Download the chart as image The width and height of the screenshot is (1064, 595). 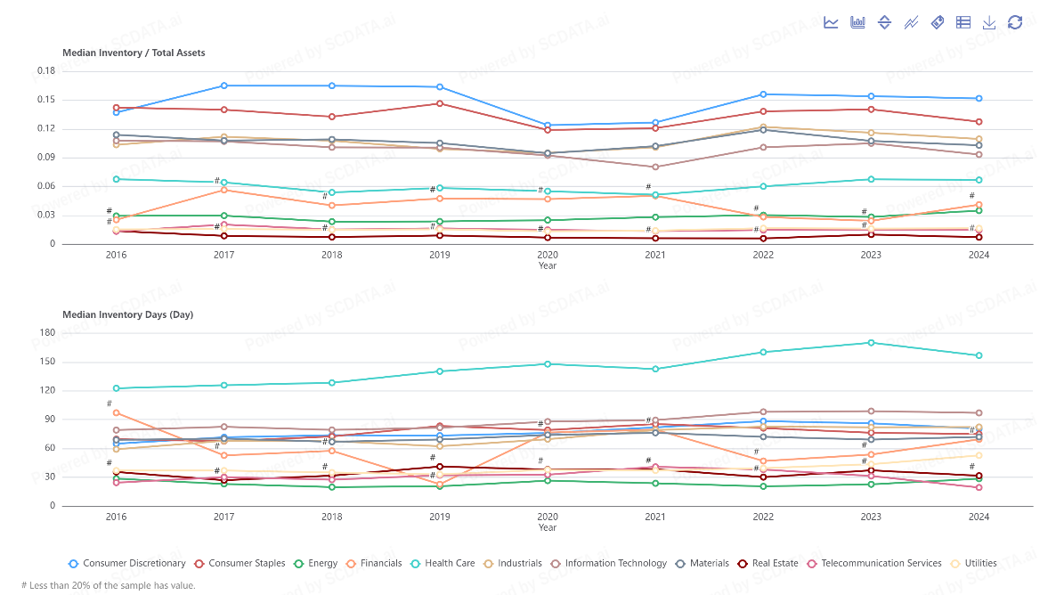point(989,22)
